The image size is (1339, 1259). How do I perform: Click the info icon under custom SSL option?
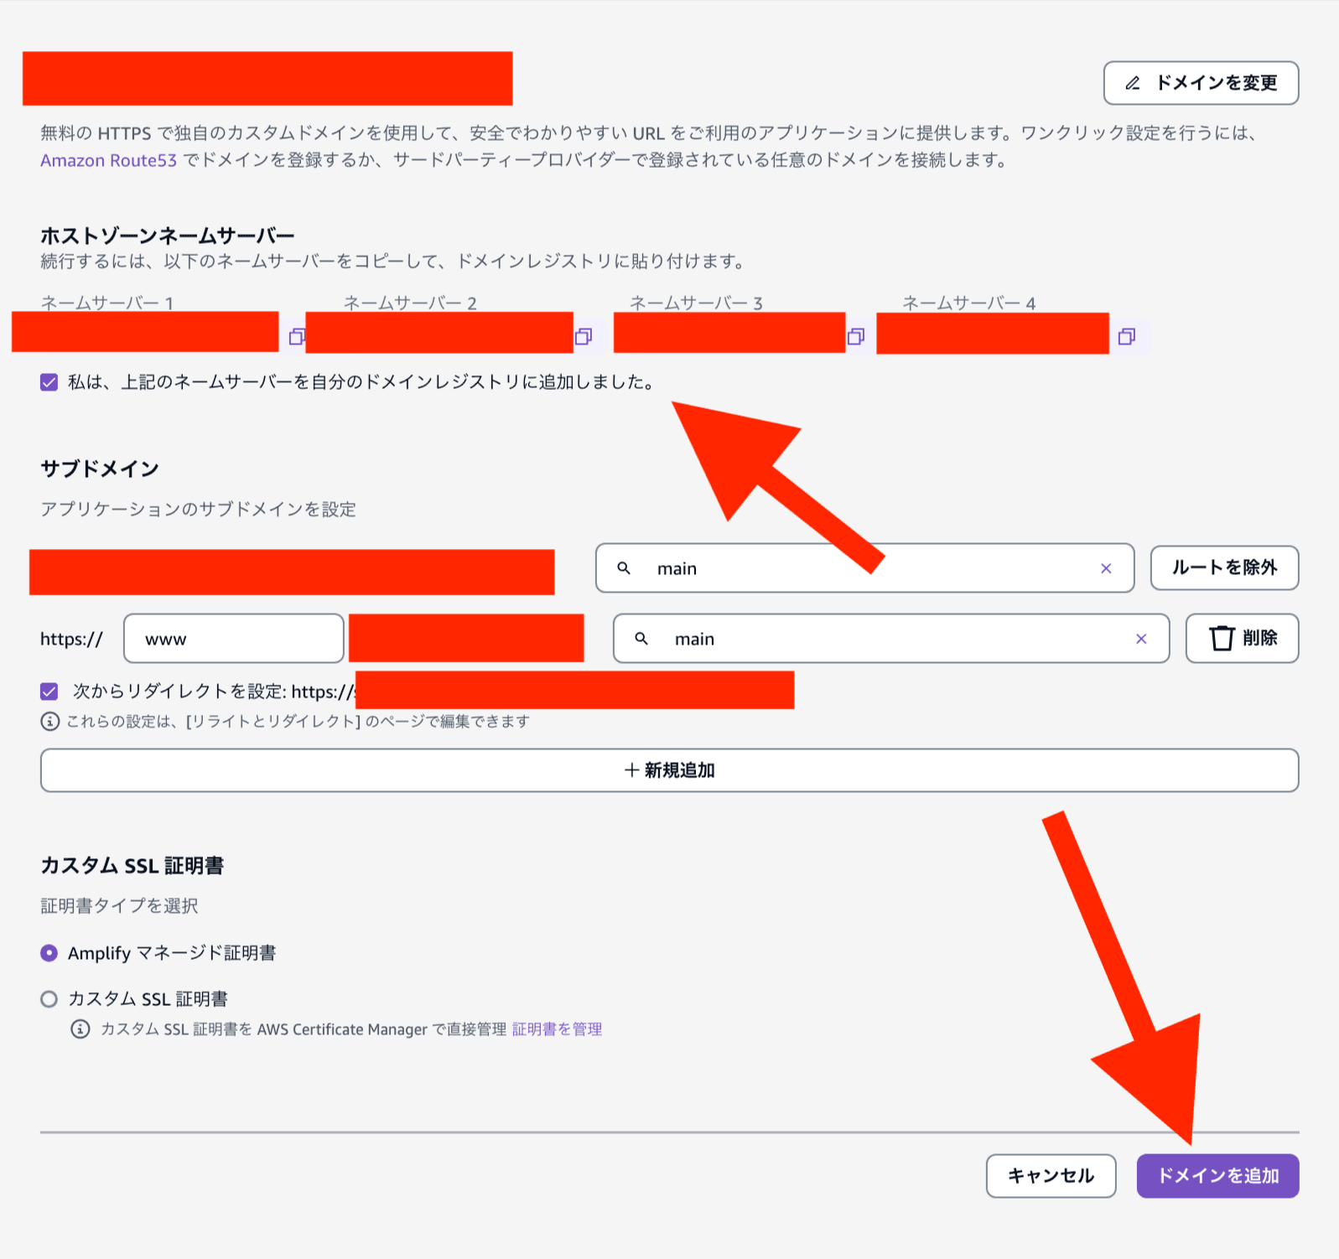(x=80, y=1028)
